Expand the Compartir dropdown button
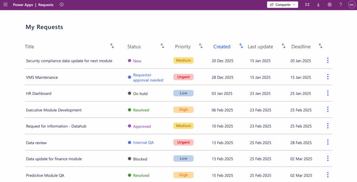Image resolution: width=357 pixels, height=182 pixels. click(282, 5)
